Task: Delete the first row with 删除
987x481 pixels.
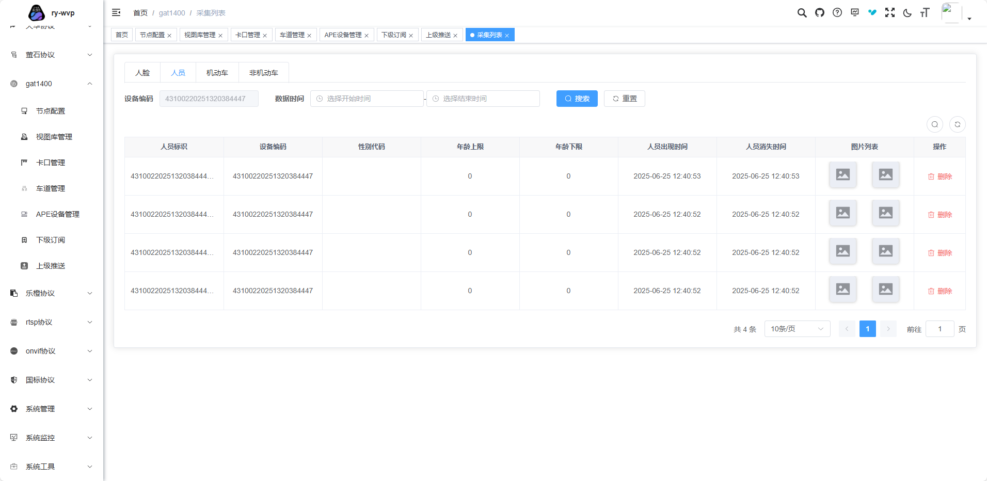Action: point(940,177)
